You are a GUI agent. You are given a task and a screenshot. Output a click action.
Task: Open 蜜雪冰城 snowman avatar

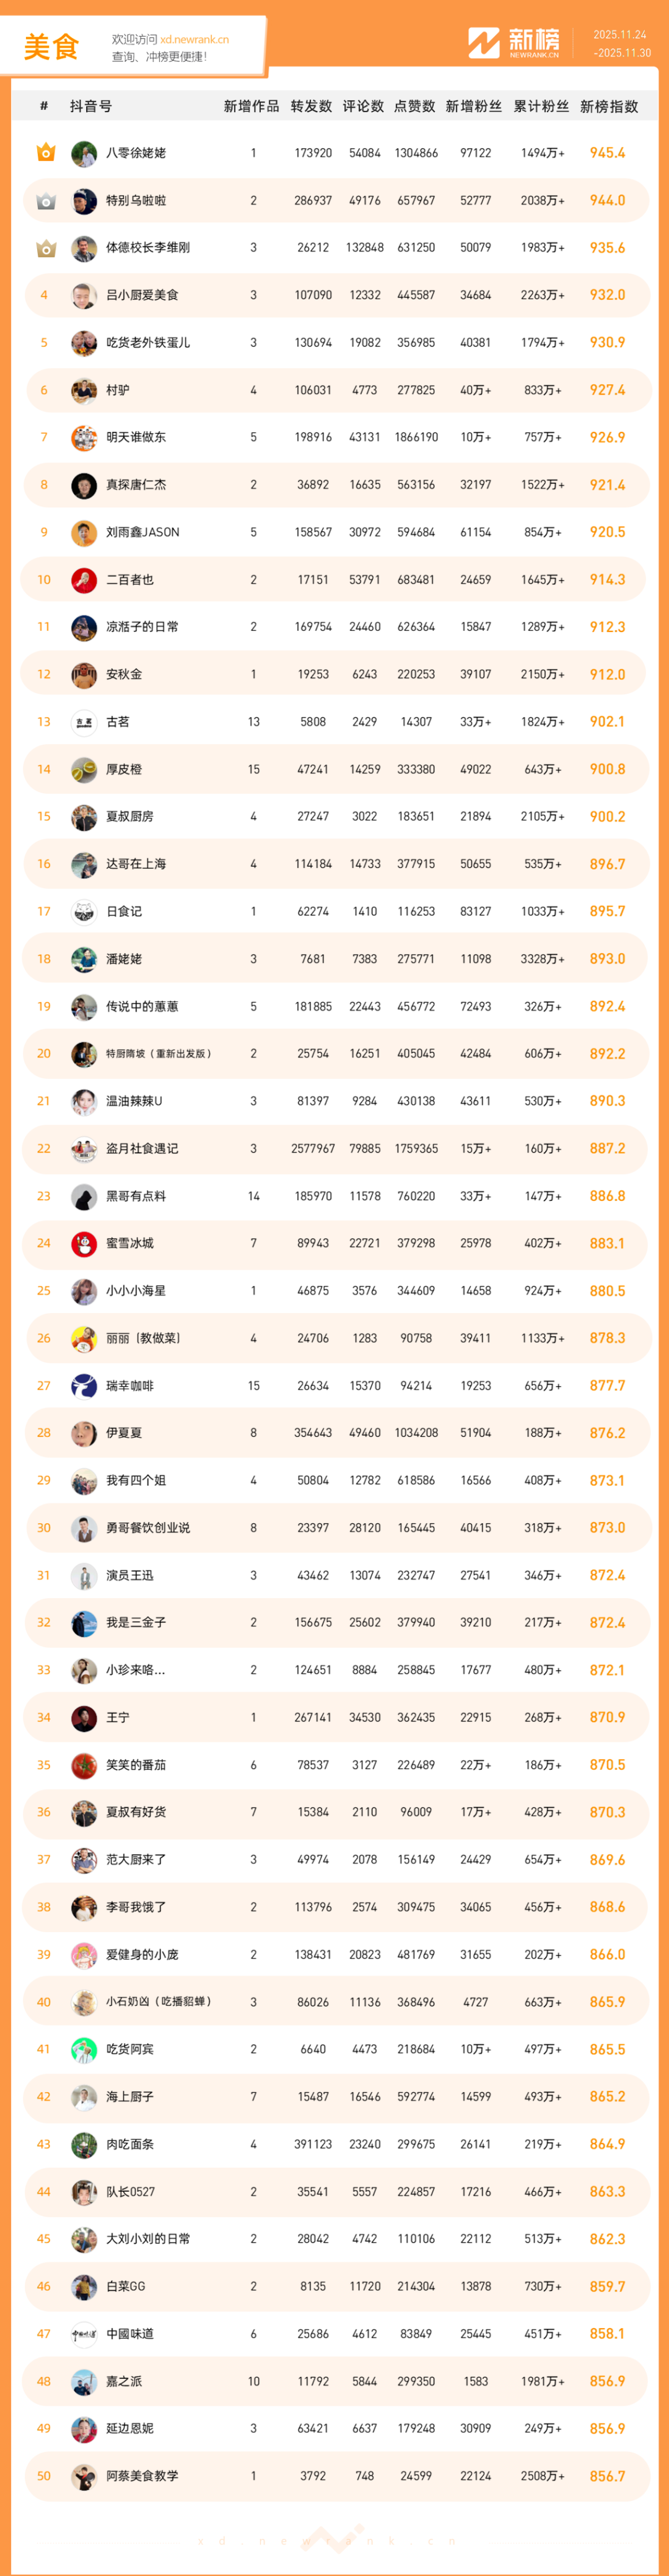click(x=84, y=1243)
